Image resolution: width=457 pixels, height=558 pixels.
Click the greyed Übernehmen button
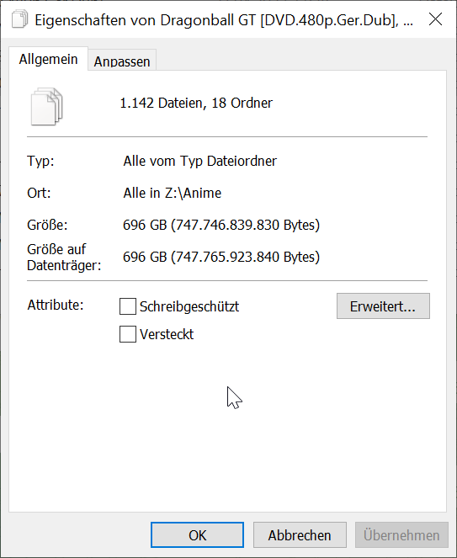(401, 535)
